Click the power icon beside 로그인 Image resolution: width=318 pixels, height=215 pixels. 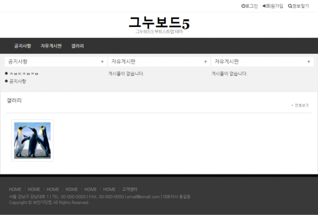tap(243, 6)
